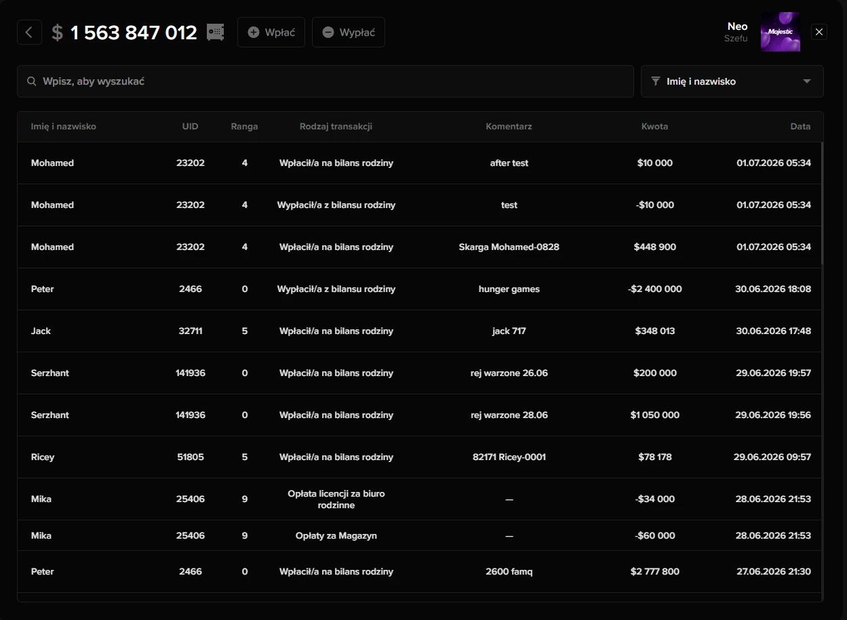
Task: Click the safe vault icon beside the balance
Action: (215, 32)
